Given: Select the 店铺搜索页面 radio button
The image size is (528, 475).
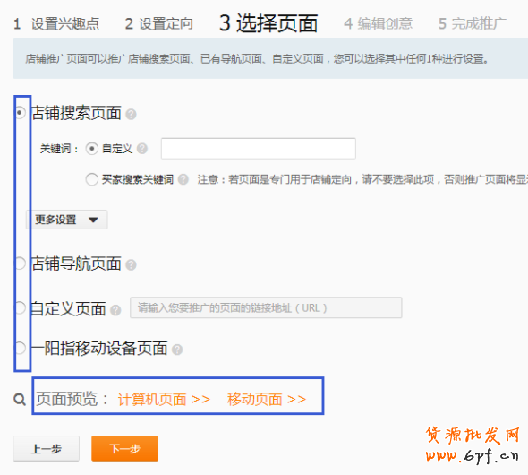Looking at the screenshot, I should coord(20,113).
